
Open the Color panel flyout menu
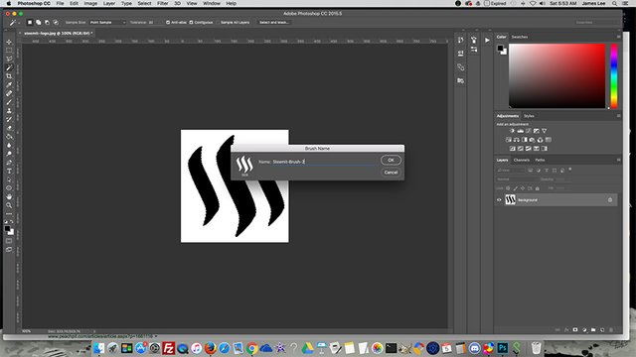tap(618, 37)
